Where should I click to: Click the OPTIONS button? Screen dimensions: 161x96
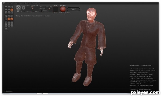coord(45,11)
